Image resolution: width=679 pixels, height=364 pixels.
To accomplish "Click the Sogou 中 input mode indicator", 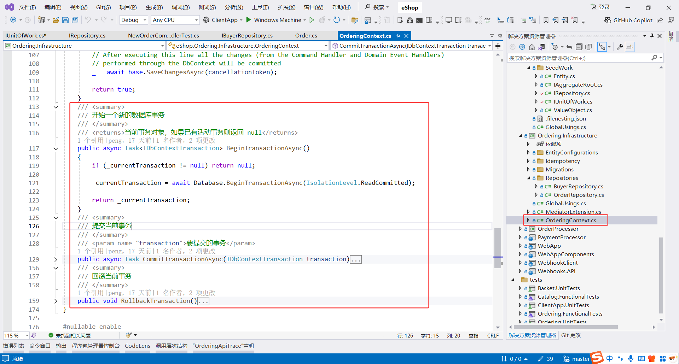I will click(x=609, y=359).
